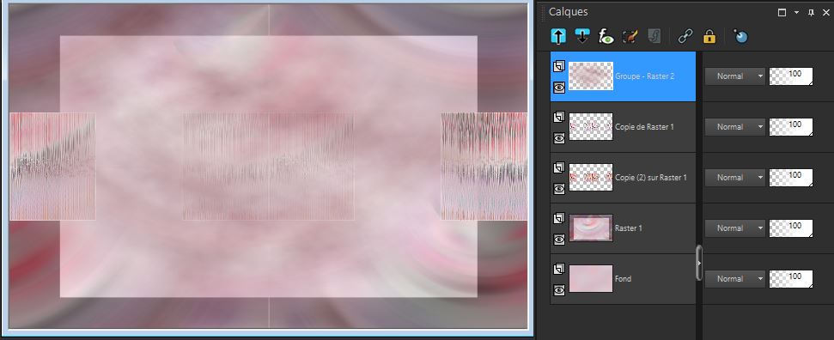Viewport: 834px width, 340px height.
Task: Toggle visibility of Copie de Raster 1
Action: coord(558,138)
